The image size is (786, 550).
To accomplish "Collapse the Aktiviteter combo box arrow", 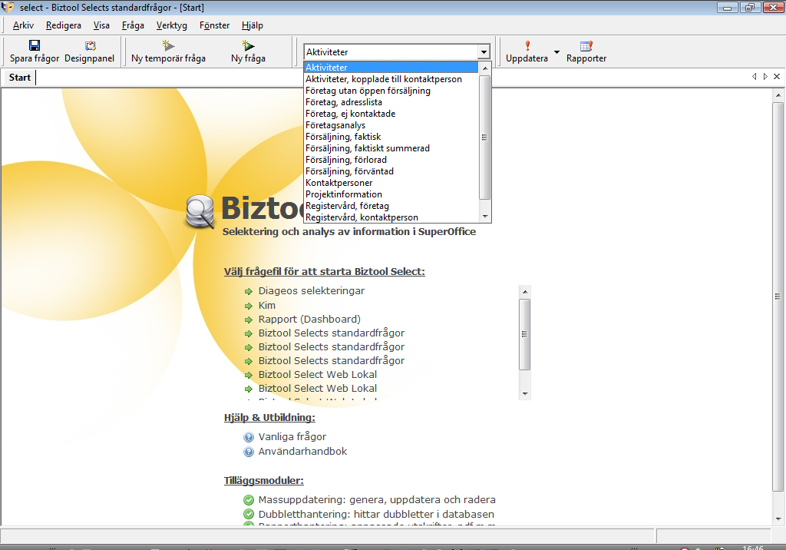I will (x=484, y=51).
